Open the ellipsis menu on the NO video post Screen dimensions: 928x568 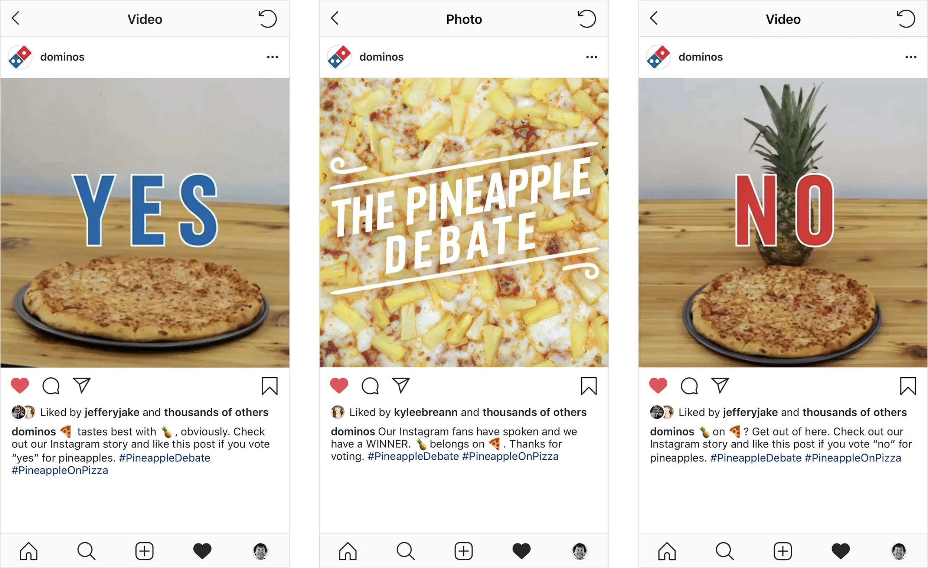click(911, 57)
